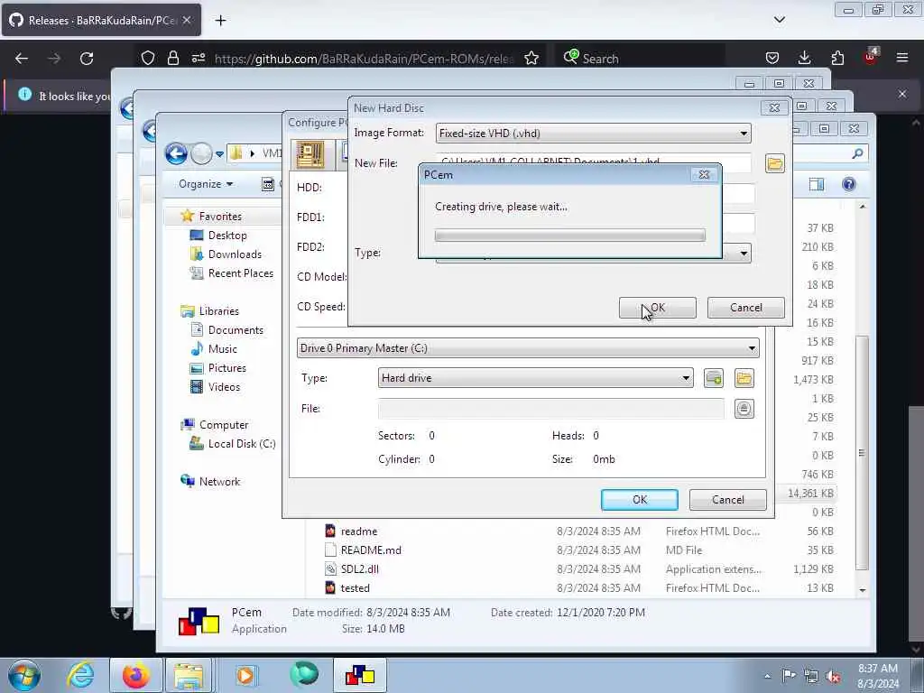Click the eject icon beside File field

pos(744,409)
